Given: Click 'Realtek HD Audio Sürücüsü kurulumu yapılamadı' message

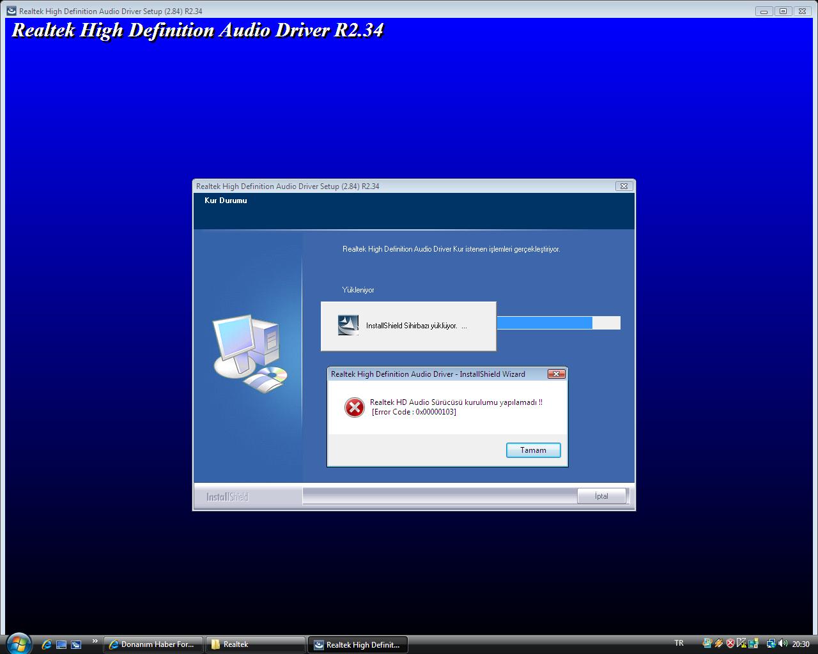Looking at the screenshot, I should point(456,402).
